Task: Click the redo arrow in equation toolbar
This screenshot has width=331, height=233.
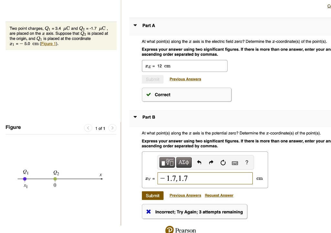Action: click(x=211, y=162)
